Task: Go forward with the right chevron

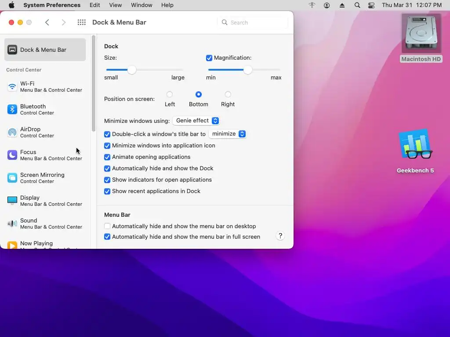Action: [63, 22]
